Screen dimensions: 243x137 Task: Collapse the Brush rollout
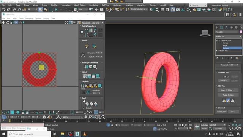coord(80,40)
